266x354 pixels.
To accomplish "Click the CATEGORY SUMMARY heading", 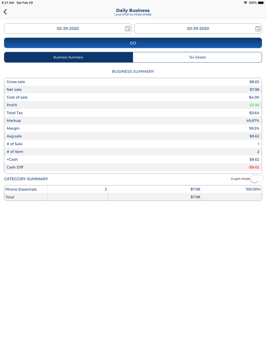I will tap(26, 179).
